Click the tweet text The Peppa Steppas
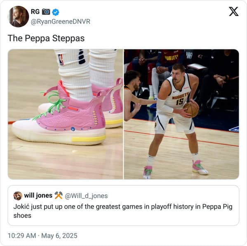247x246 pixels. 46,38
